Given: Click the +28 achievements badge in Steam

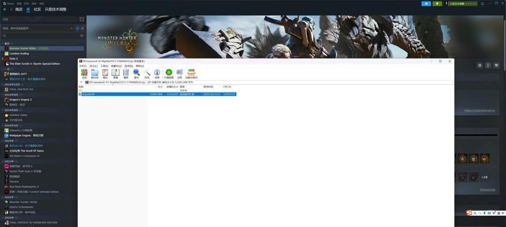Looking at the screenshot, I should pos(484,178).
